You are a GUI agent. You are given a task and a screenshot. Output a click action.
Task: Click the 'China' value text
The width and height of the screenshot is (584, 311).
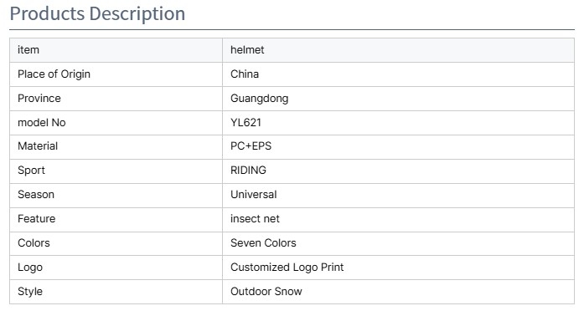tap(245, 74)
